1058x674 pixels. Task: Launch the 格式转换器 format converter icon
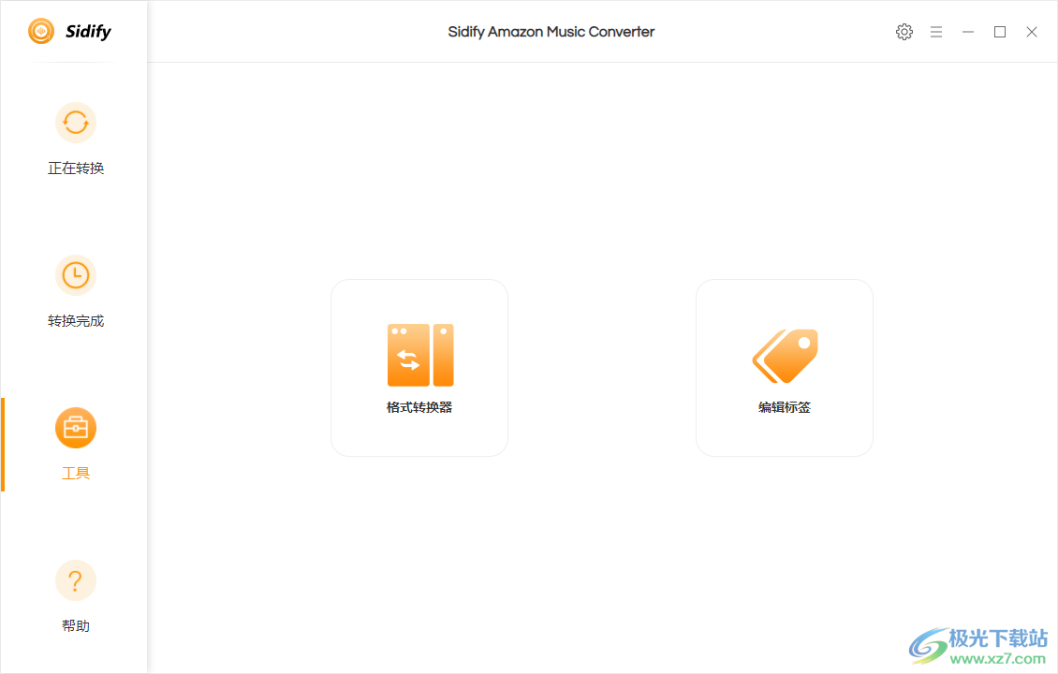[419, 355]
